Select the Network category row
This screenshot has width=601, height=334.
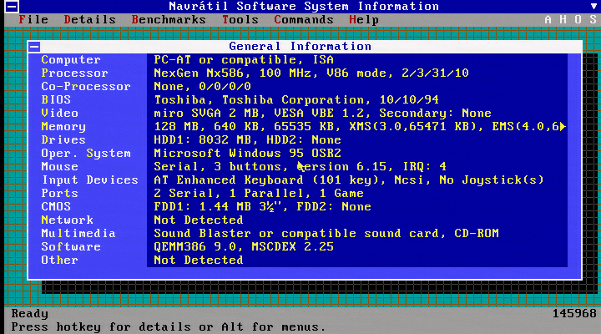click(x=67, y=220)
